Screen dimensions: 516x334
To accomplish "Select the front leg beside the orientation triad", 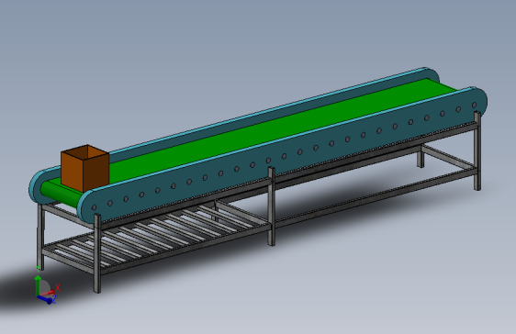I will (x=97, y=253).
